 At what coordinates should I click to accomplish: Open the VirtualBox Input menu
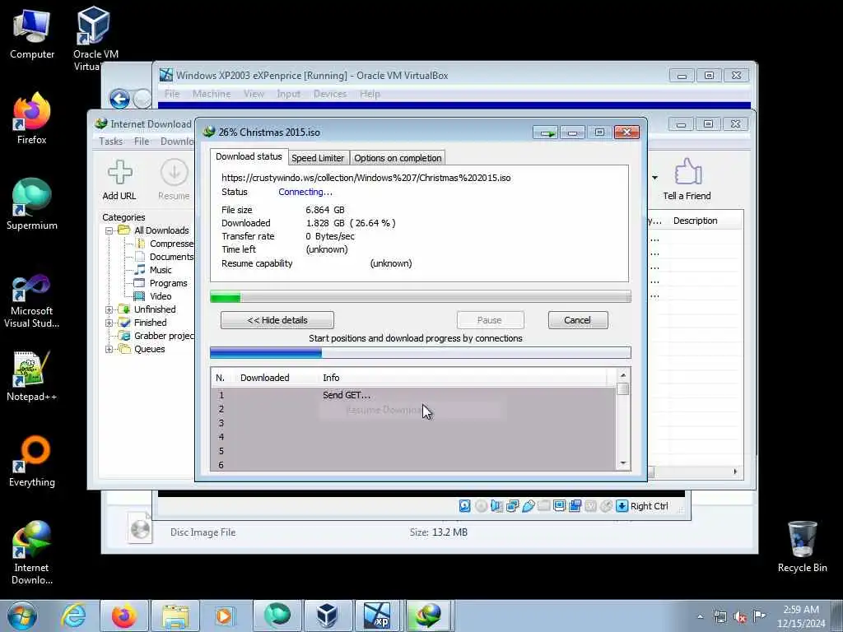point(289,94)
